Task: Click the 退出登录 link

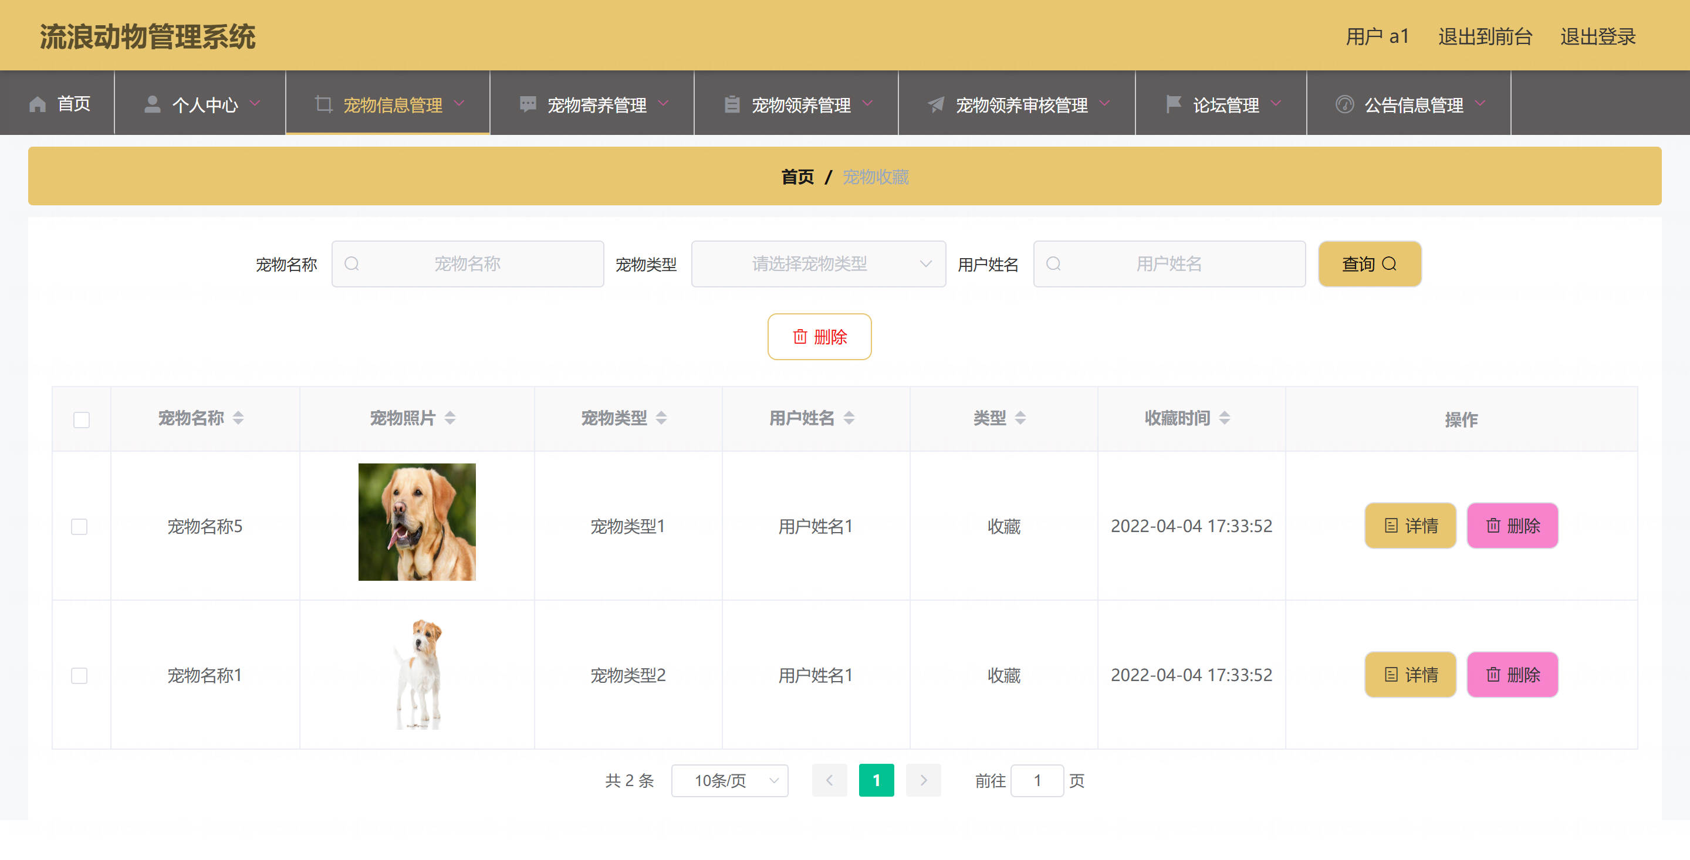Action: pyautogui.click(x=1597, y=37)
